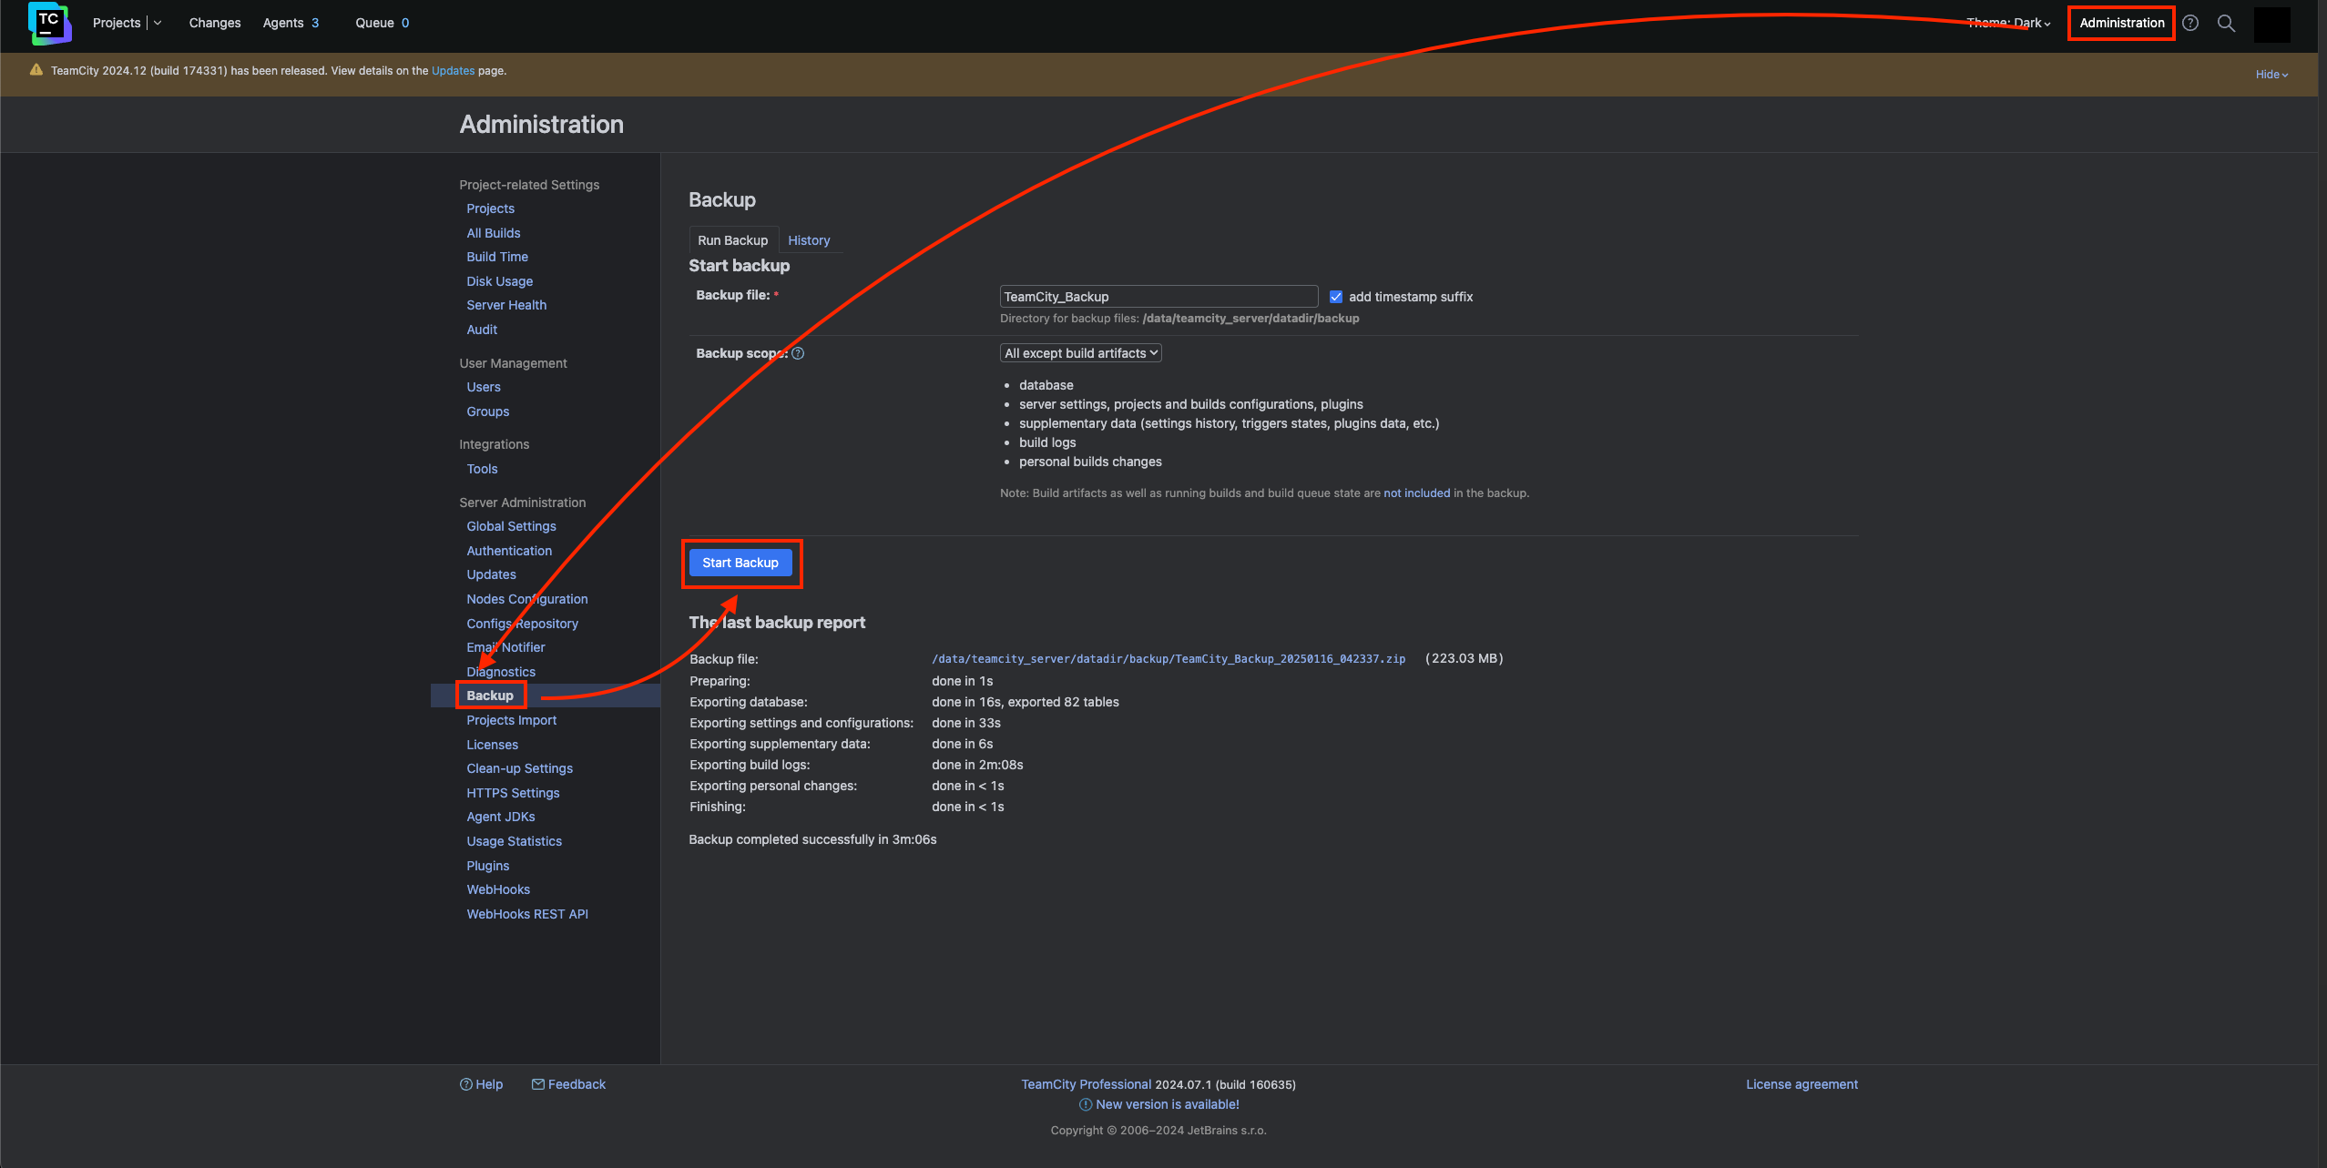The height and width of the screenshot is (1168, 2327).
Task: Click the banner warning triangle icon
Action: pyautogui.click(x=36, y=70)
